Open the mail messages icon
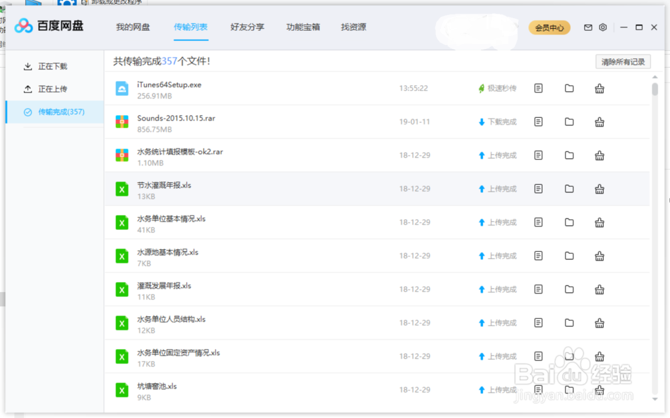The height and width of the screenshot is (418, 670). [x=588, y=27]
